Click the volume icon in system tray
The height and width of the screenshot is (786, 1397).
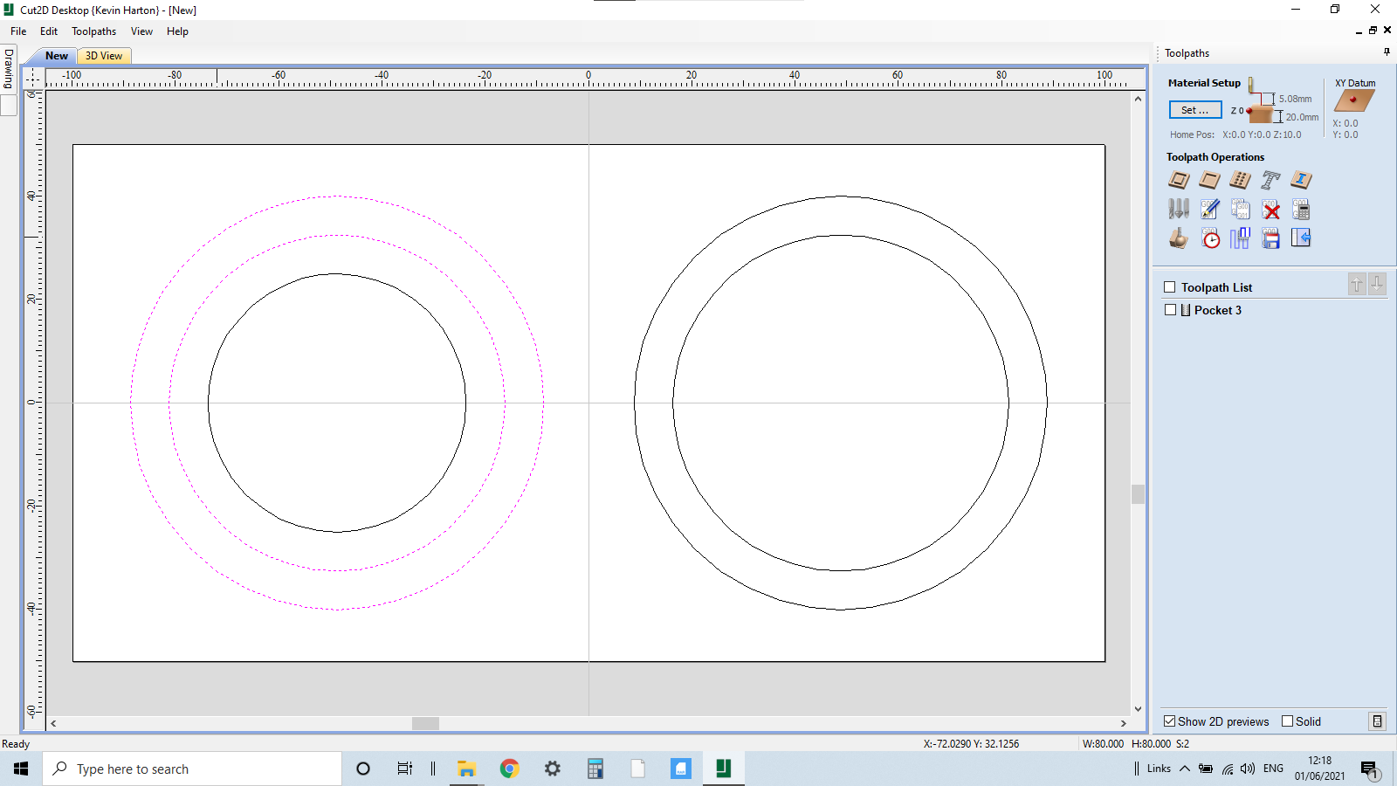1248,769
